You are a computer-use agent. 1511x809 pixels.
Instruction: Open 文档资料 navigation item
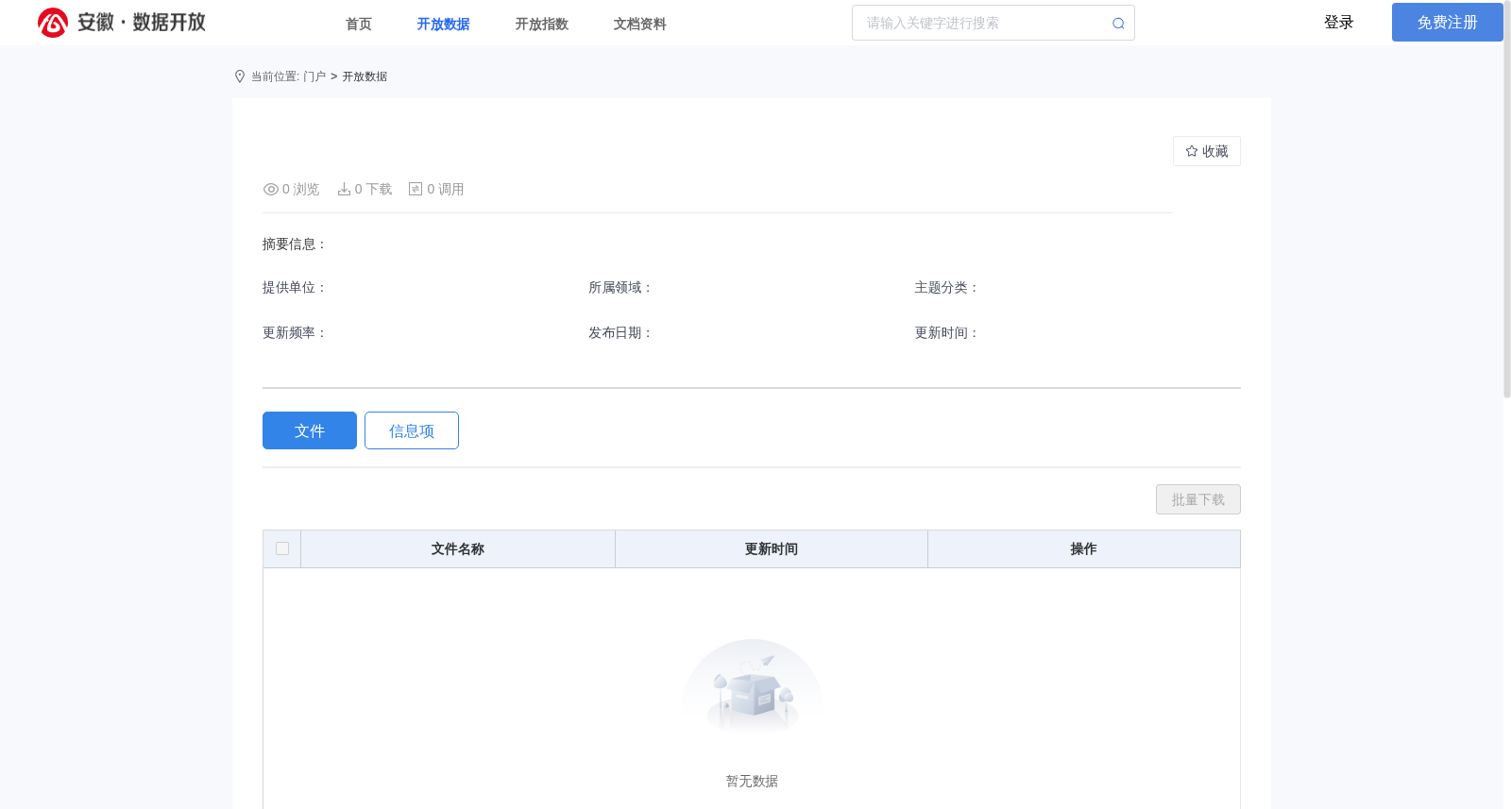(639, 24)
